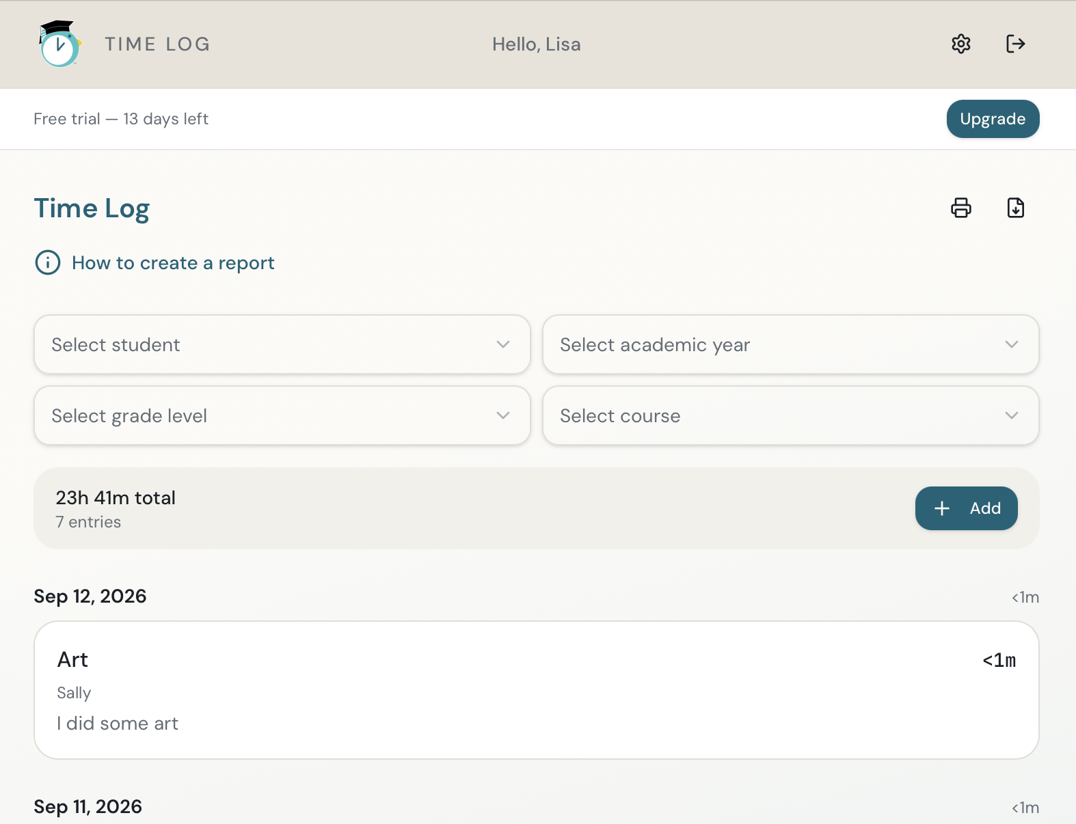
Task: Open the Select academic year dropdown
Action: pyautogui.click(x=791, y=344)
